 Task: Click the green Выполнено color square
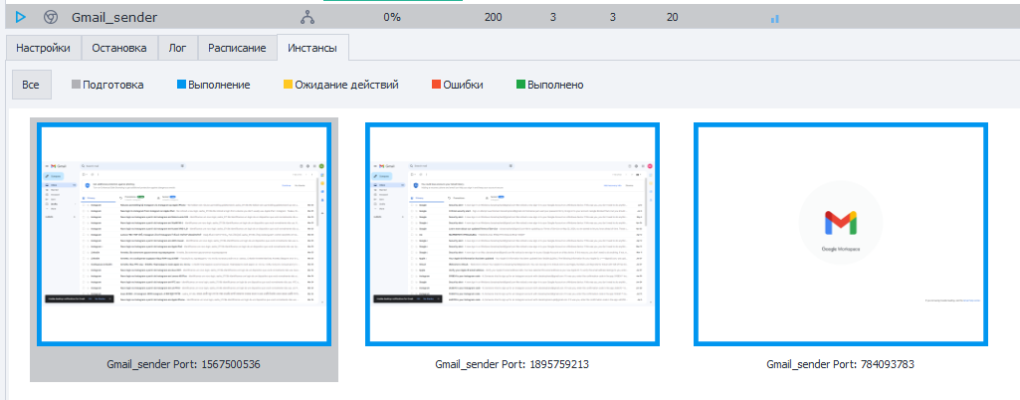coord(520,85)
